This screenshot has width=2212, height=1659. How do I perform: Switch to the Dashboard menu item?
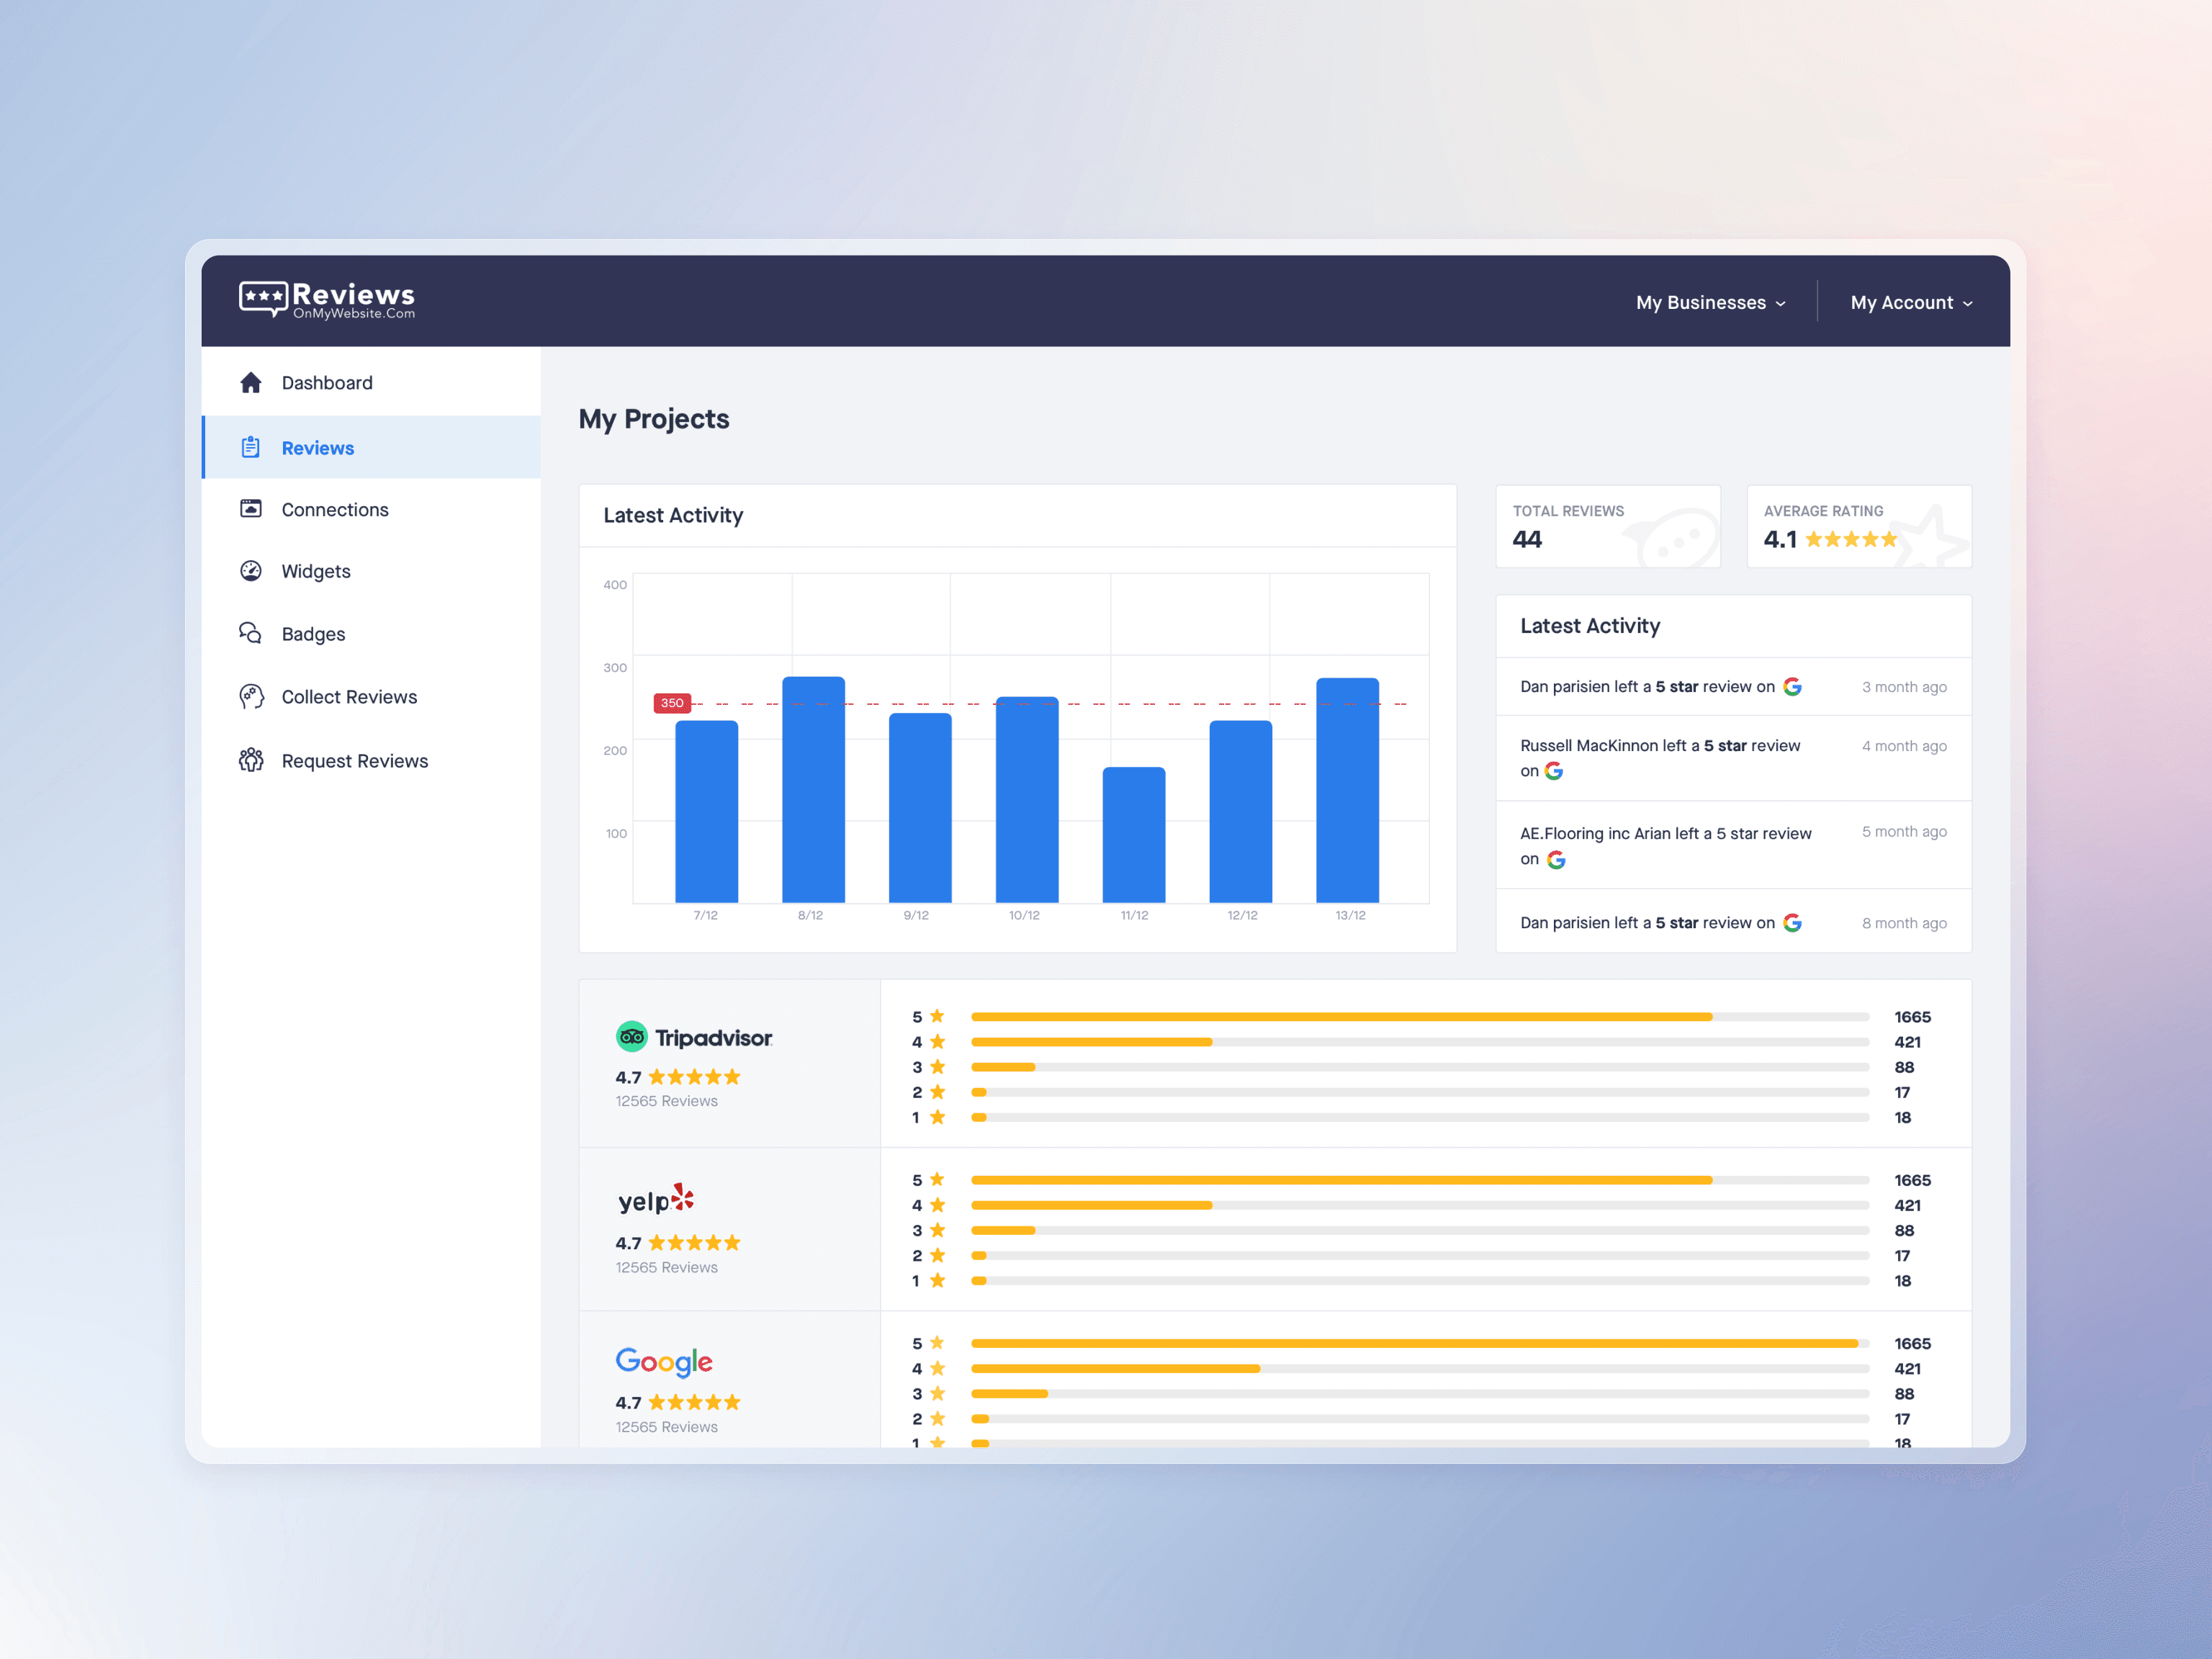pos(327,382)
